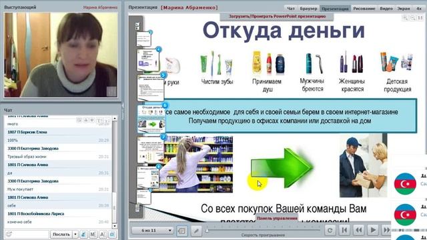Screen dimensions: 427x240
Task: Open dropdown arrow next to Послать
Action: pos(75,234)
